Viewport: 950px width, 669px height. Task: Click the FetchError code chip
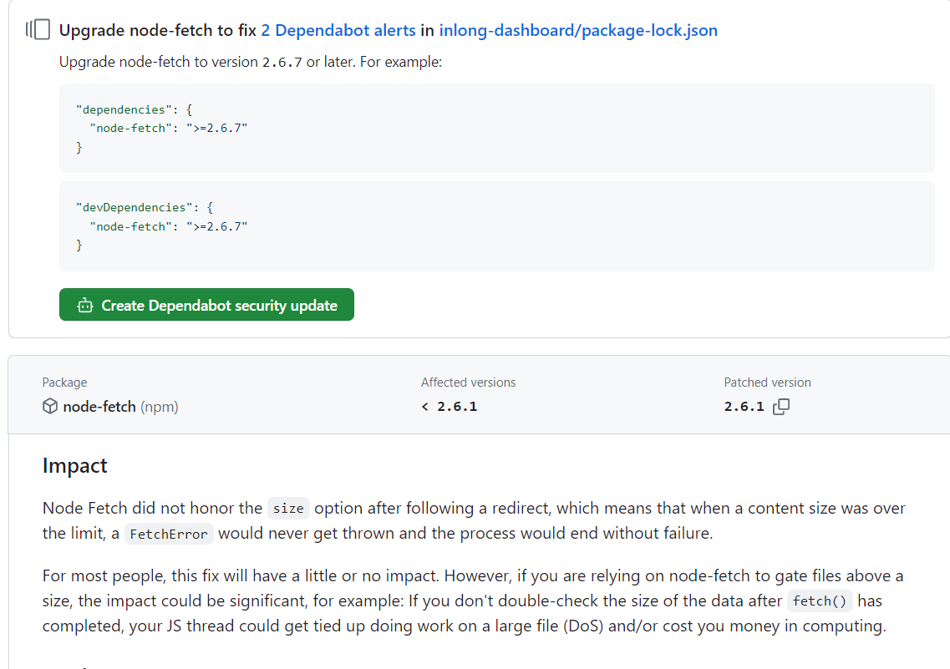(169, 533)
